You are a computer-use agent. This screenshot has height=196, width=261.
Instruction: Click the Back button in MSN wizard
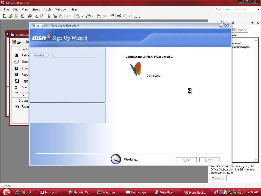pos(186,160)
